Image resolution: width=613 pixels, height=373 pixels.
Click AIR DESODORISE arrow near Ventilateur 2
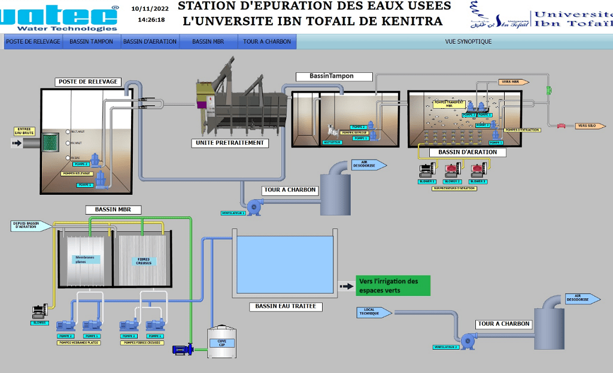pos(582,299)
